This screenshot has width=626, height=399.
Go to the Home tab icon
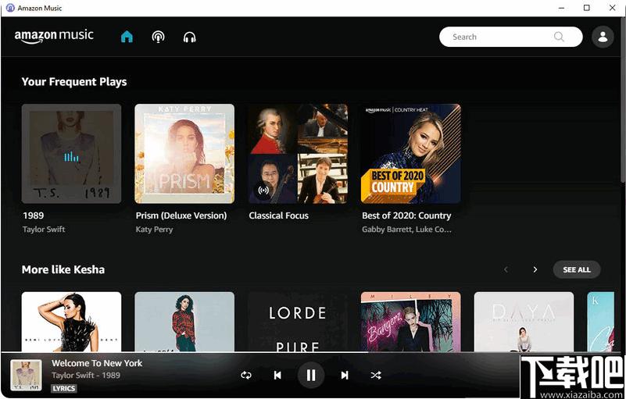click(x=127, y=37)
